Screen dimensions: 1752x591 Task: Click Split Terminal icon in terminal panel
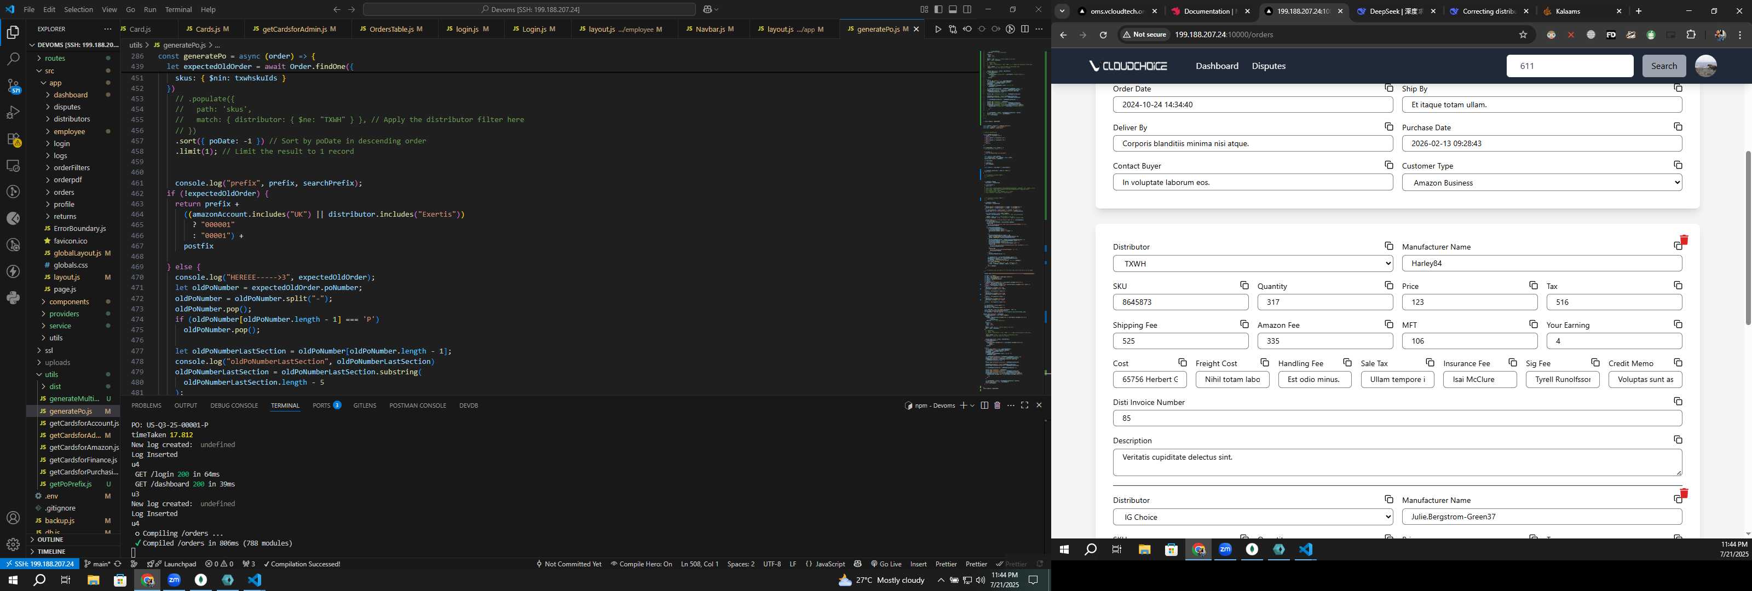tap(984, 405)
